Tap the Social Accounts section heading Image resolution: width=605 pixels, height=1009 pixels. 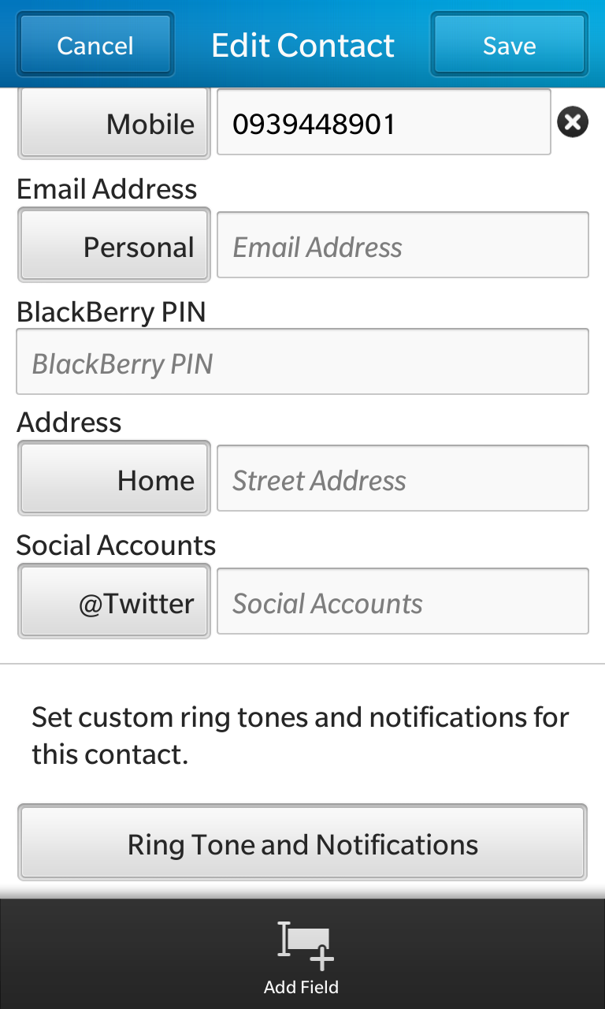point(116,545)
